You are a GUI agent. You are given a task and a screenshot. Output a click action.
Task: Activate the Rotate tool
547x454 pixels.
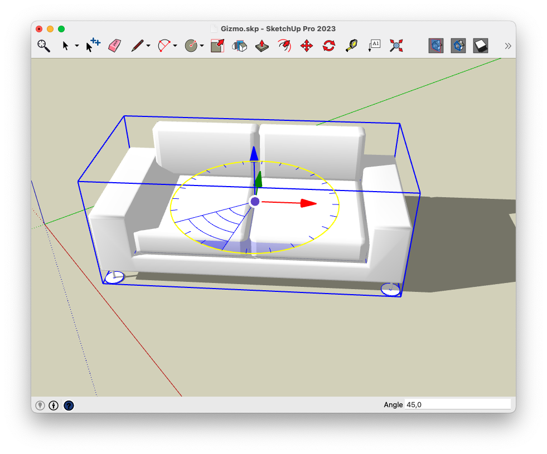tap(329, 46)
